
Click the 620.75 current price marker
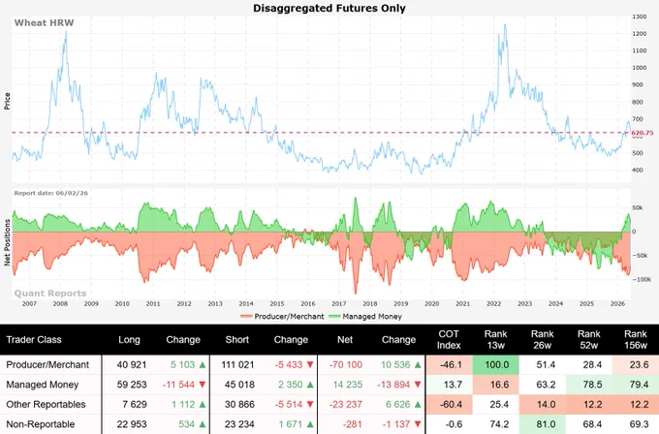(x=643, y=133)
